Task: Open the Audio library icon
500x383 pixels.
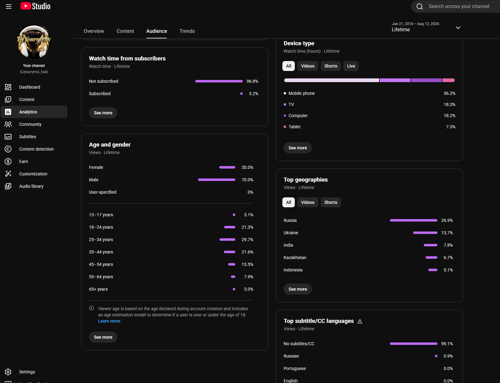Action: coord(8,186)
